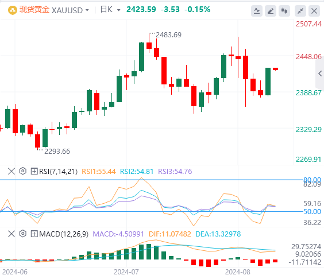Click the MACD(12,26,9) indicator label

click(64, 234)
